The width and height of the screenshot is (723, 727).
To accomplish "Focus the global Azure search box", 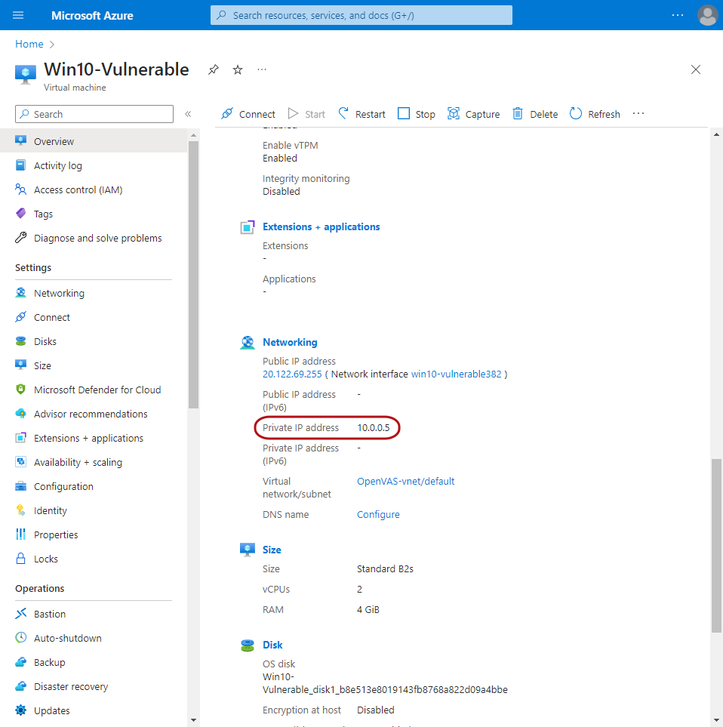I will click(x=361, y=15).
